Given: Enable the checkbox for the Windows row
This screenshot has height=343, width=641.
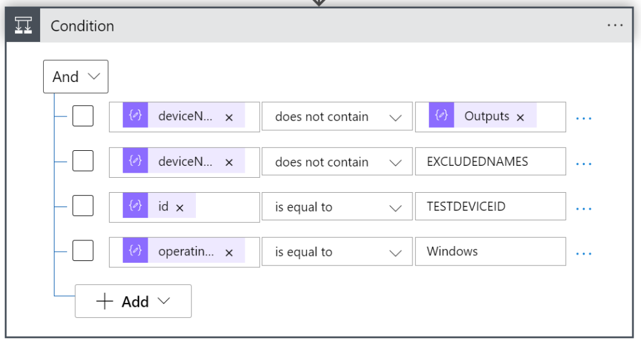Looking at the screenshot, I should [83, 252].
